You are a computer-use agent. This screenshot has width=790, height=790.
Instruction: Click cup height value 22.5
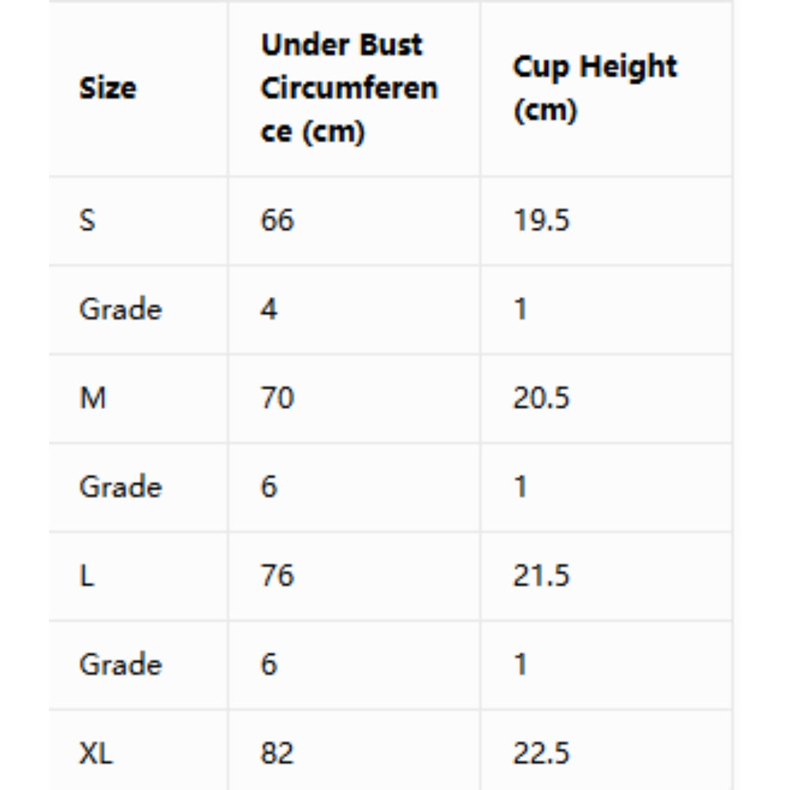pos(541,753)
